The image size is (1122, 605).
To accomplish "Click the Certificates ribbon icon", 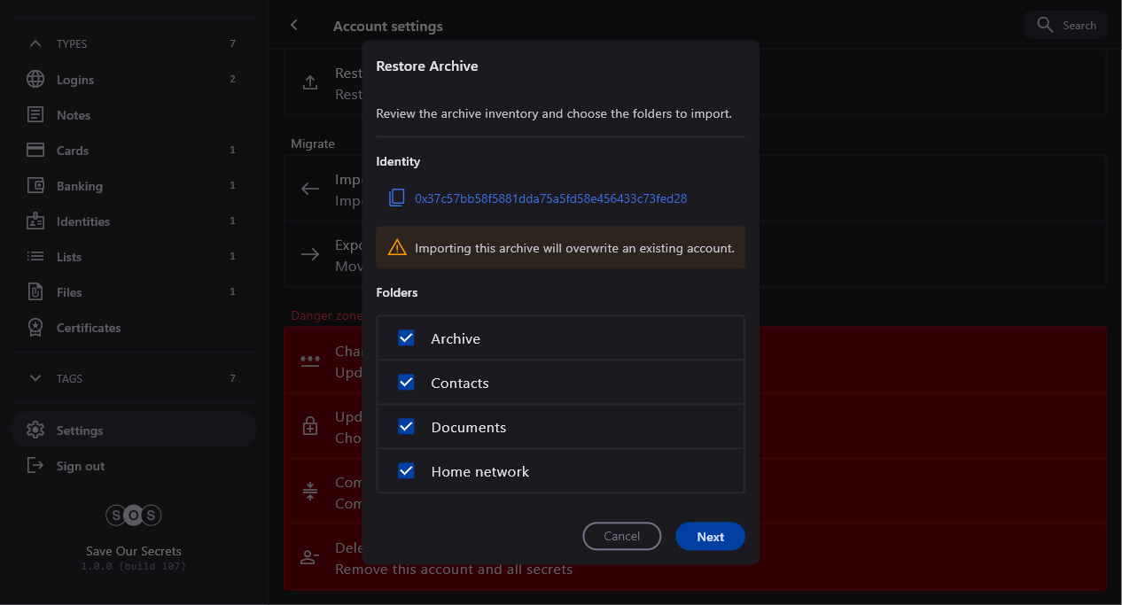I will [x=35, y=328].
